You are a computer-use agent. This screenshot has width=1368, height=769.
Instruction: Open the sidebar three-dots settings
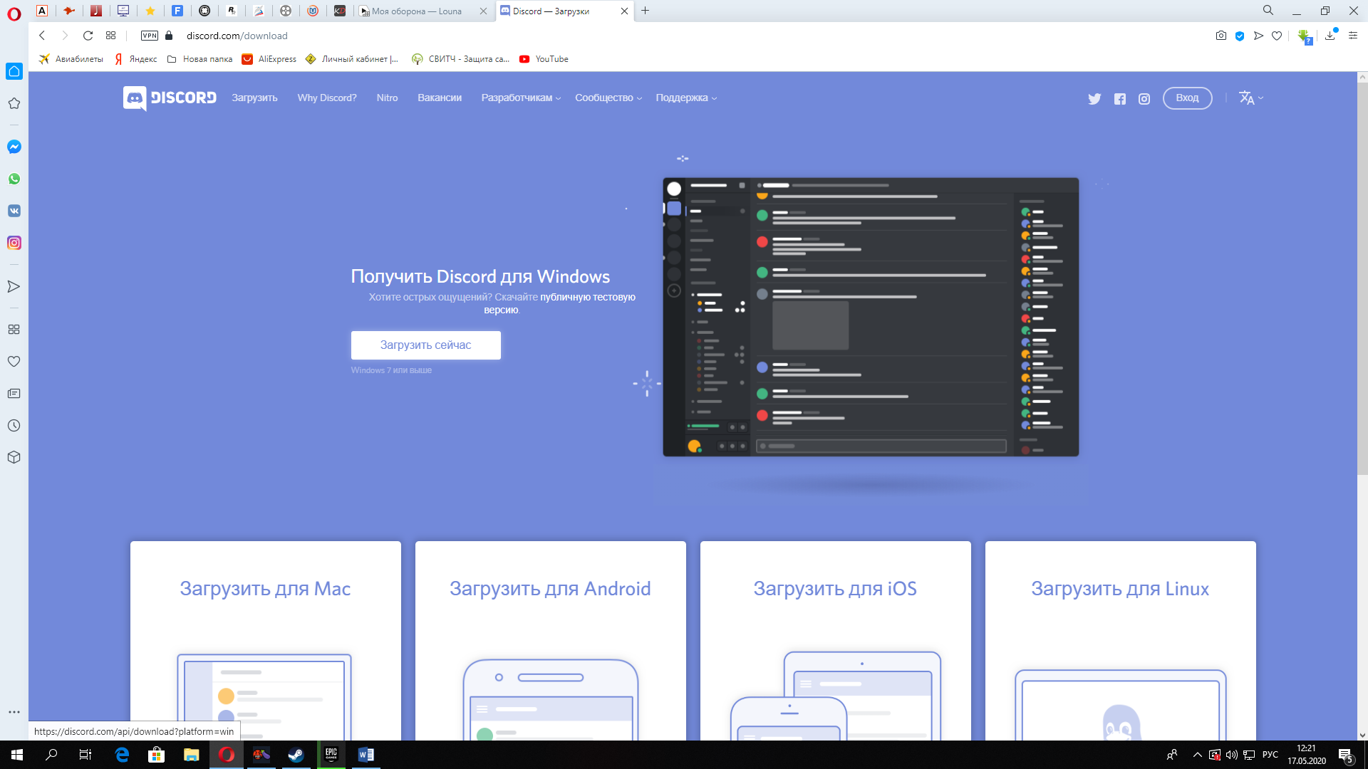pyautogui.click(x=14, y=712)
